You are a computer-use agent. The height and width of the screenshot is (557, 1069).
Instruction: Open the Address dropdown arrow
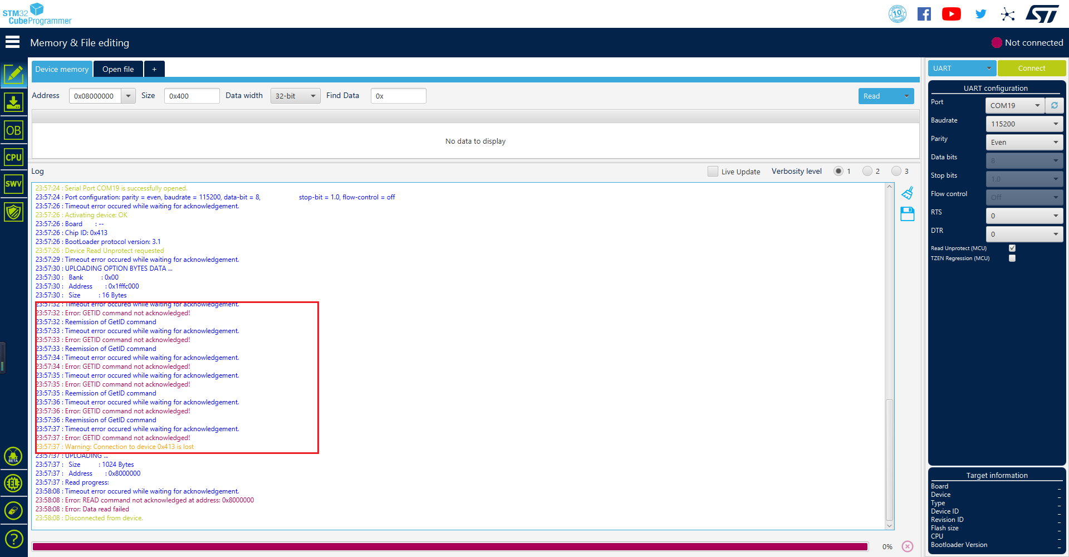point(129,96)
